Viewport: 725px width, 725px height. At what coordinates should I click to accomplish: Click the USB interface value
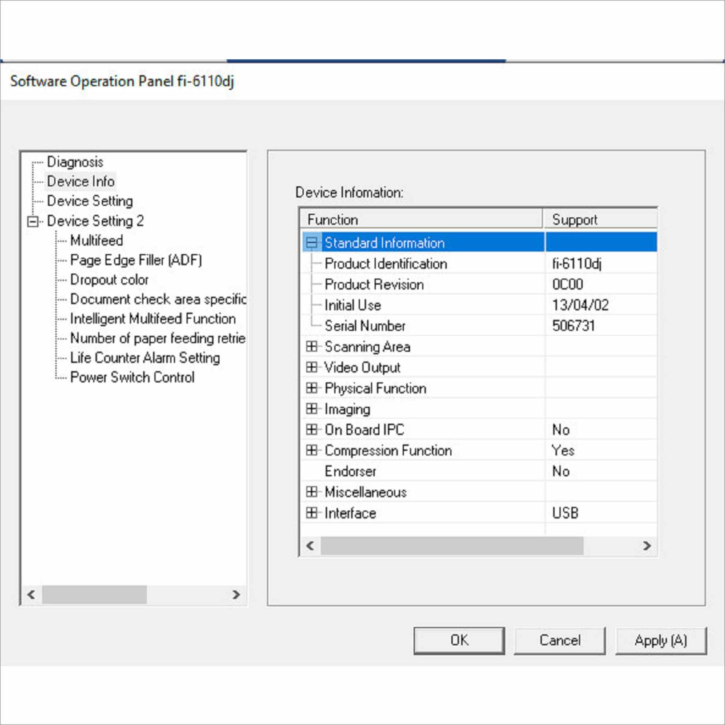click(x=565, y=512)
